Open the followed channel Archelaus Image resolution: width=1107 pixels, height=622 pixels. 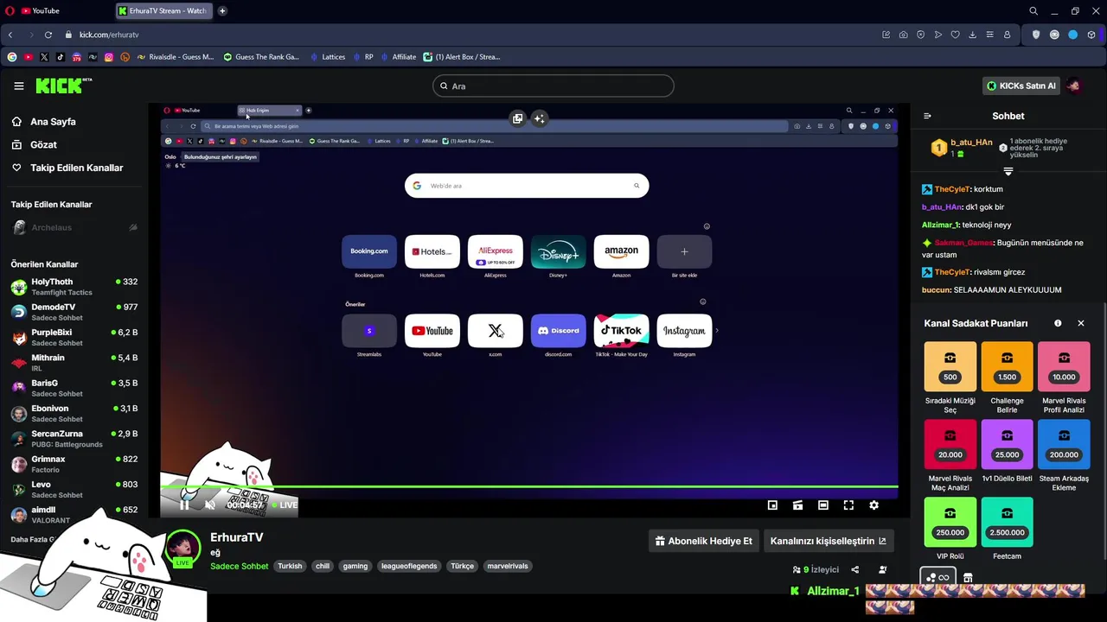click(x=74, y=227)
